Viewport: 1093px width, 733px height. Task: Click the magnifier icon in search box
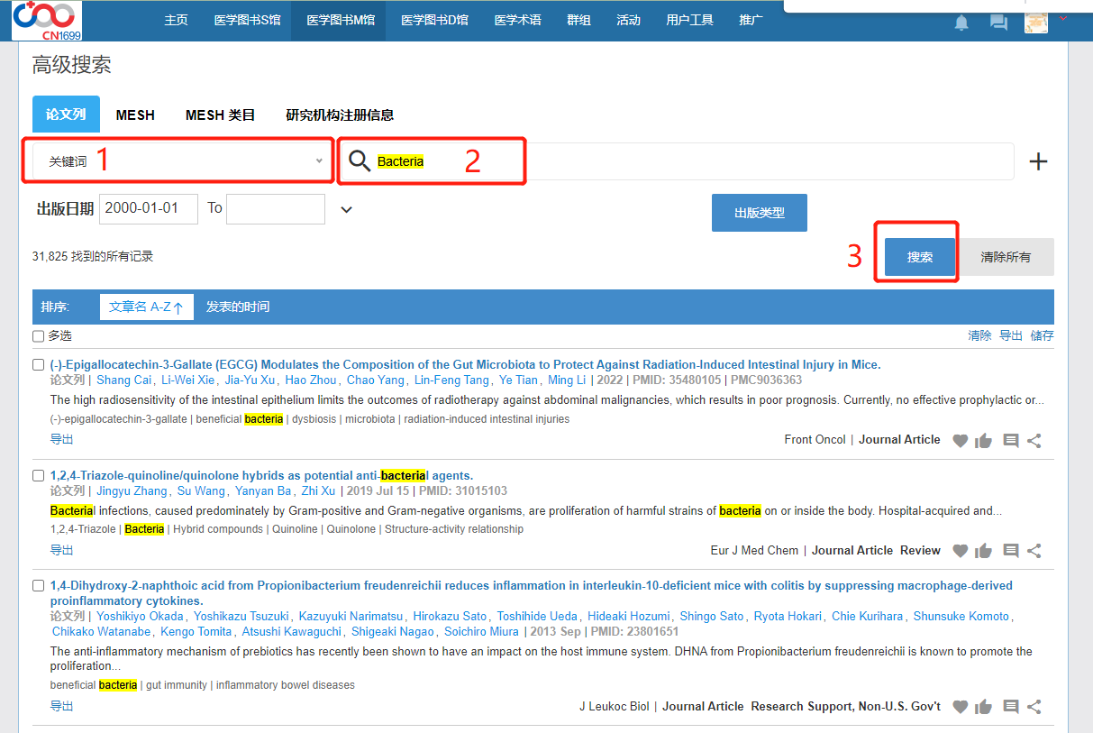(x=360, y=161)
